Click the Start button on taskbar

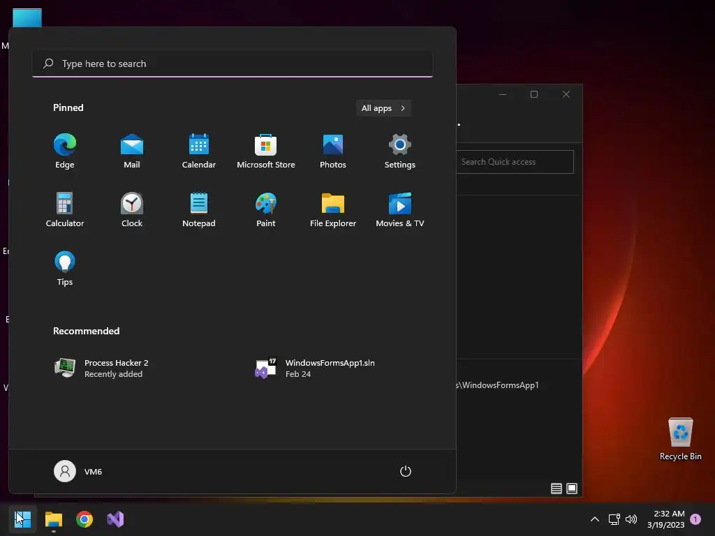22,519
